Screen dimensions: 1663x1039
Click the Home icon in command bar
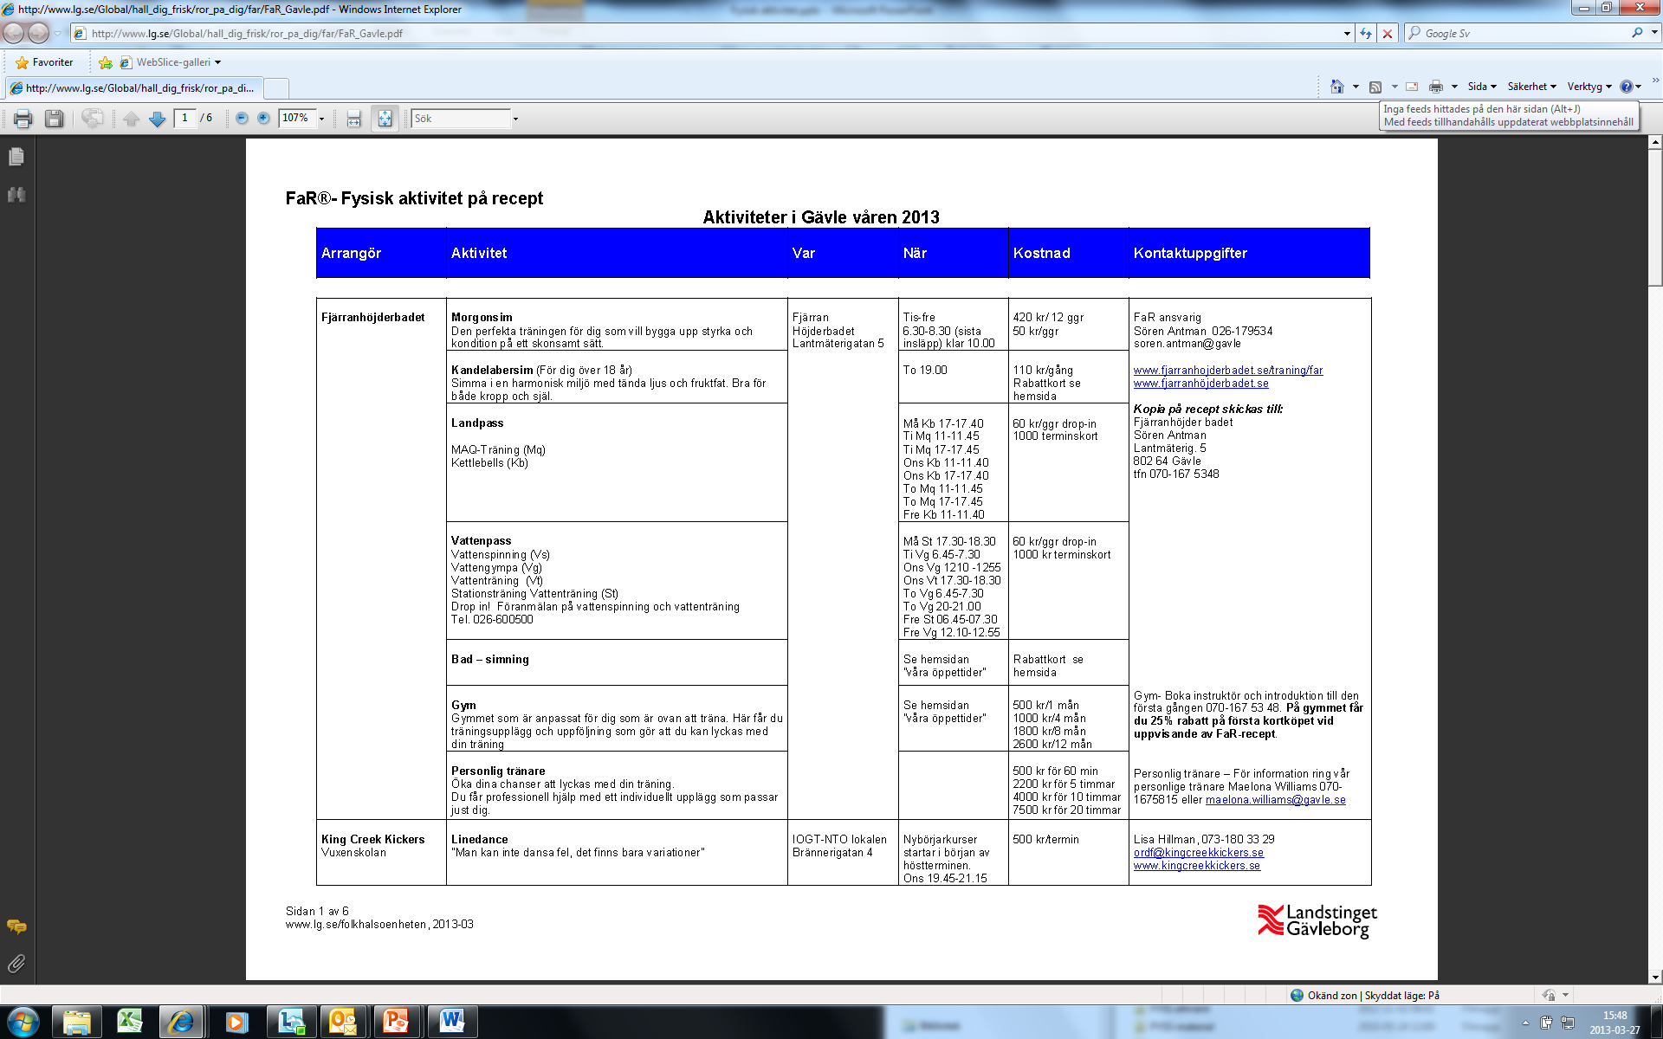pyautogui.click(x=1337, y=87)
